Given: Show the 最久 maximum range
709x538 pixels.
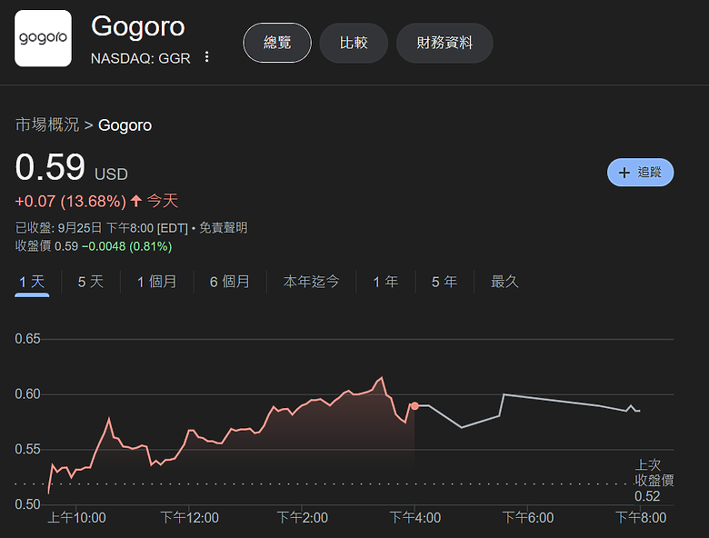Looking at the screenshot, I should tap(504, 282).
